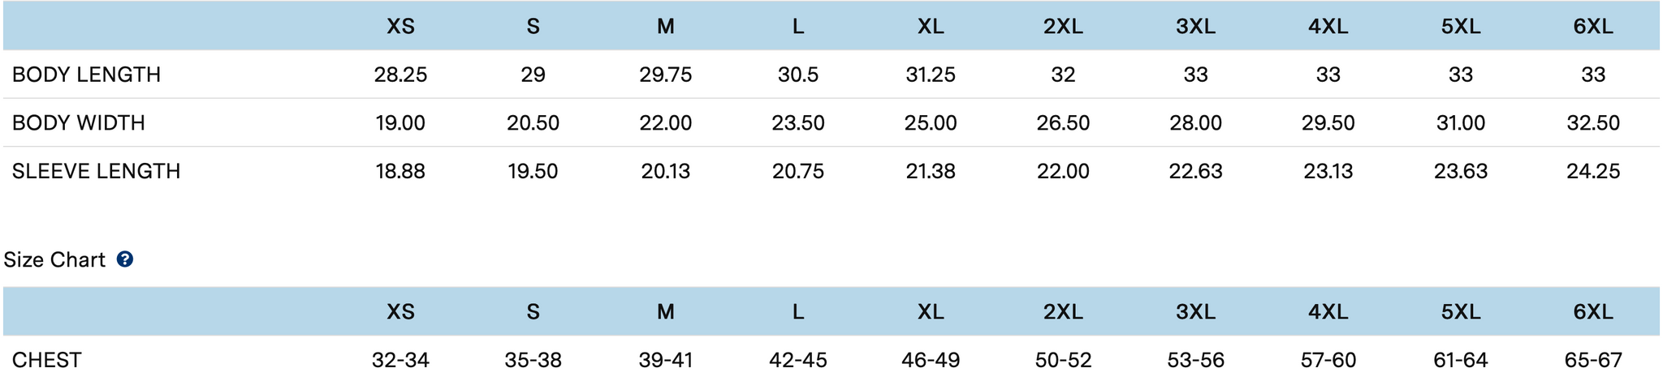
Task: Click the 24.25 sleeve length value
Action: click(1593, 171)
